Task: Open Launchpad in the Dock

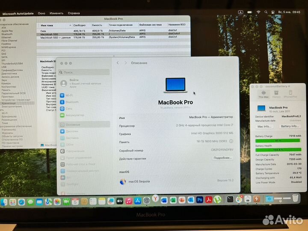Action: click(x=12, y=202)
